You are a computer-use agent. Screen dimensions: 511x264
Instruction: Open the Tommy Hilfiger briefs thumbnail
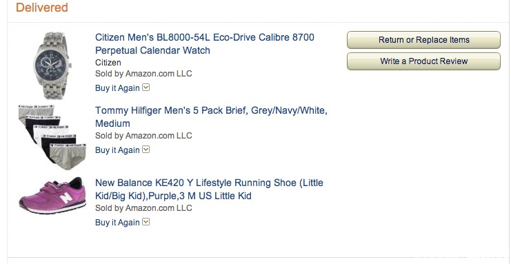[x=52, y=137]
